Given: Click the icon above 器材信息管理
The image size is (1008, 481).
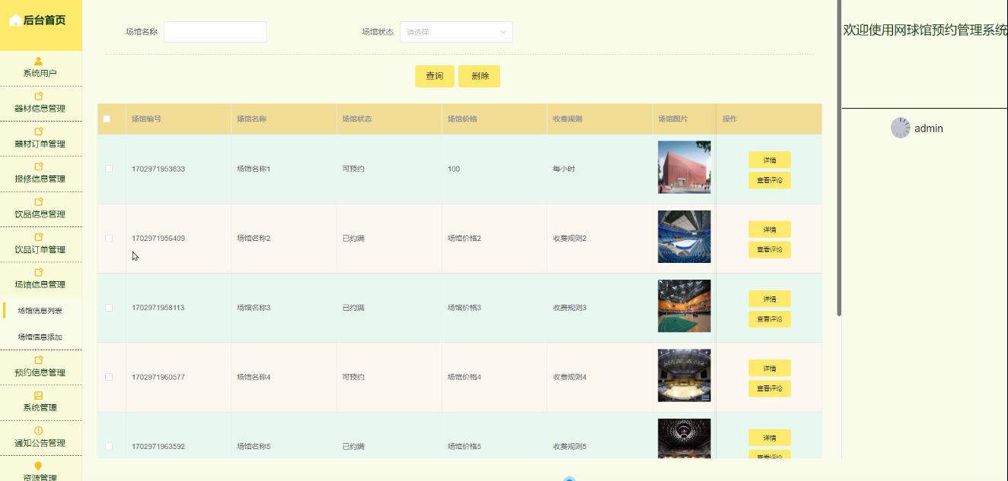Looking at the screenshot, I should tap(39, 97).
